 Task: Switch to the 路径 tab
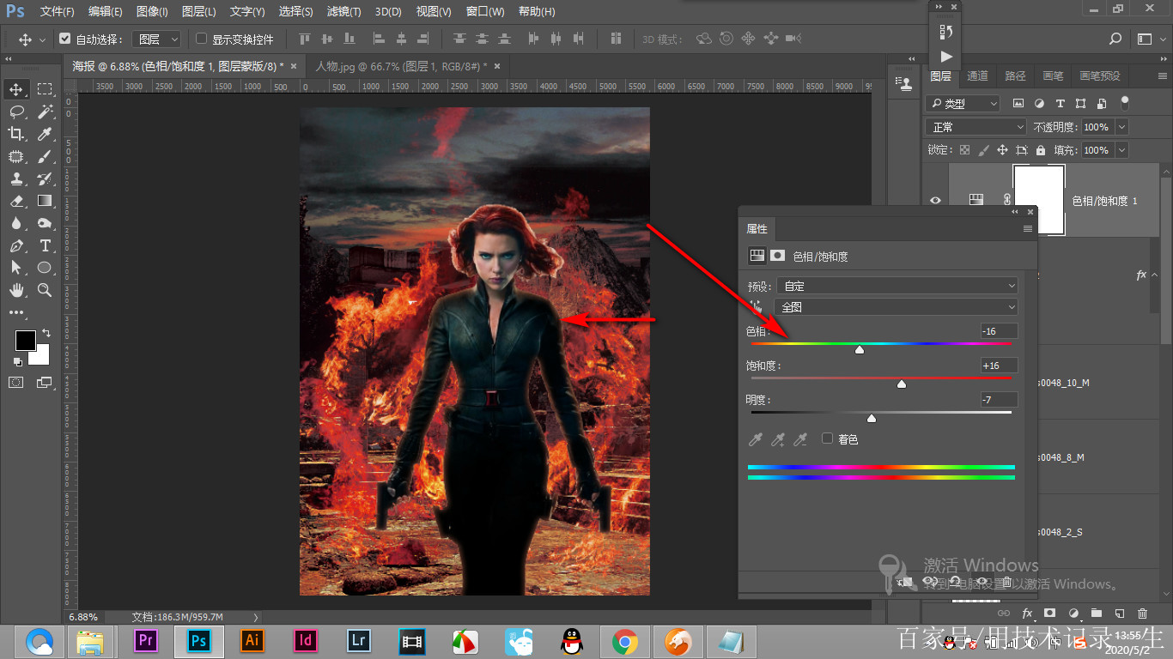(x=1015, y=76)
